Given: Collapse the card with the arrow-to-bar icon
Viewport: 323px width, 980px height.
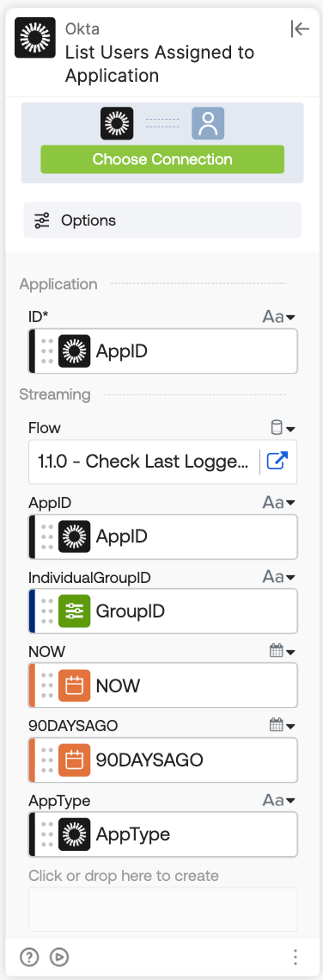Looking at the screenshot, I should tap(300, 29).
